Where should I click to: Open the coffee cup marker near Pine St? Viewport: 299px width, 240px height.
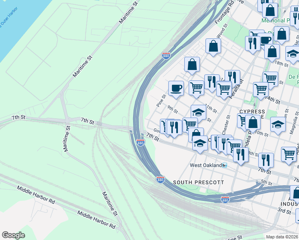click(176, 89)
